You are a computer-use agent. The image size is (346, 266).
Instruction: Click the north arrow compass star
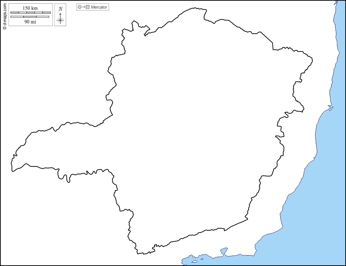point(60,20)
